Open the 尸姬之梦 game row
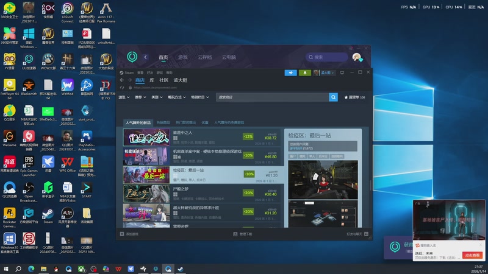This screenshot has width=488, height=274. [x=202, y=194]
